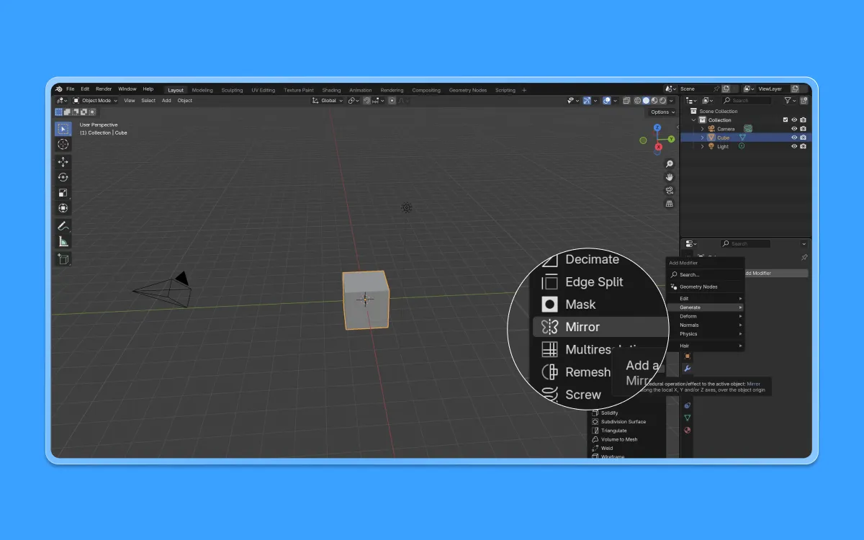Open the Object properties orange square tab

point(687,356)
